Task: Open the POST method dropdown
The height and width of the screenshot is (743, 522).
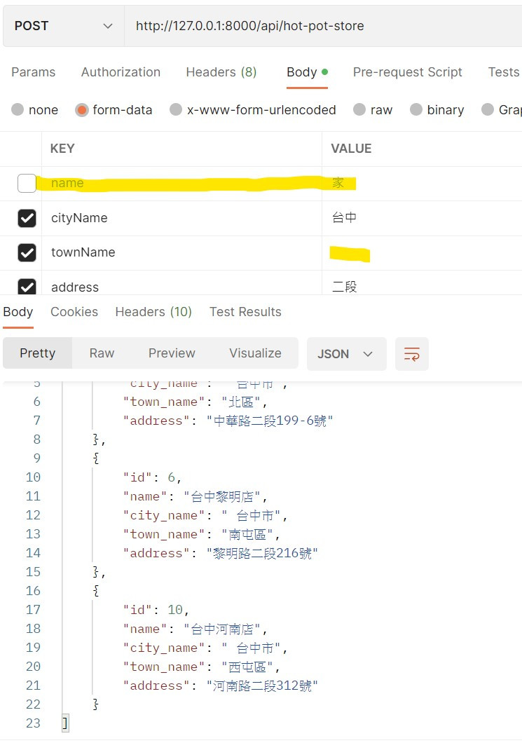Action: pyautogui.click(x=63, y=26)
